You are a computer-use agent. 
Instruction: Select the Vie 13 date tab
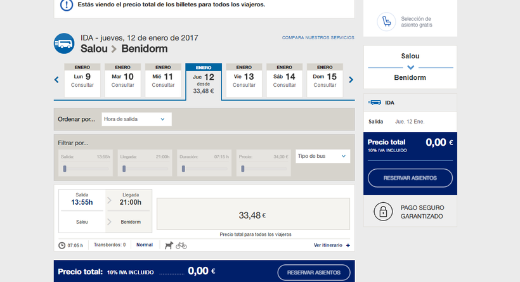point(244,80)
